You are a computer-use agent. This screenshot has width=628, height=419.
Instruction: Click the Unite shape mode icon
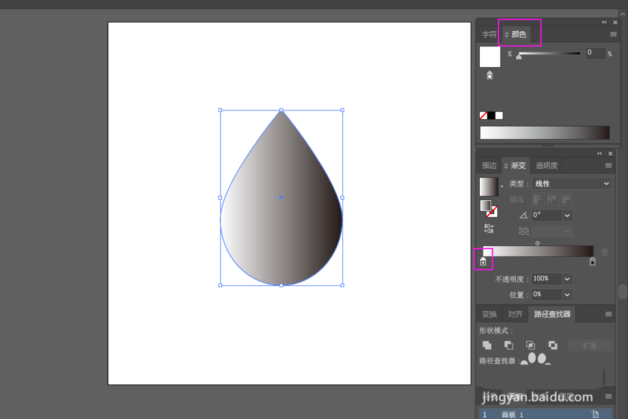[x=487, y=345]
